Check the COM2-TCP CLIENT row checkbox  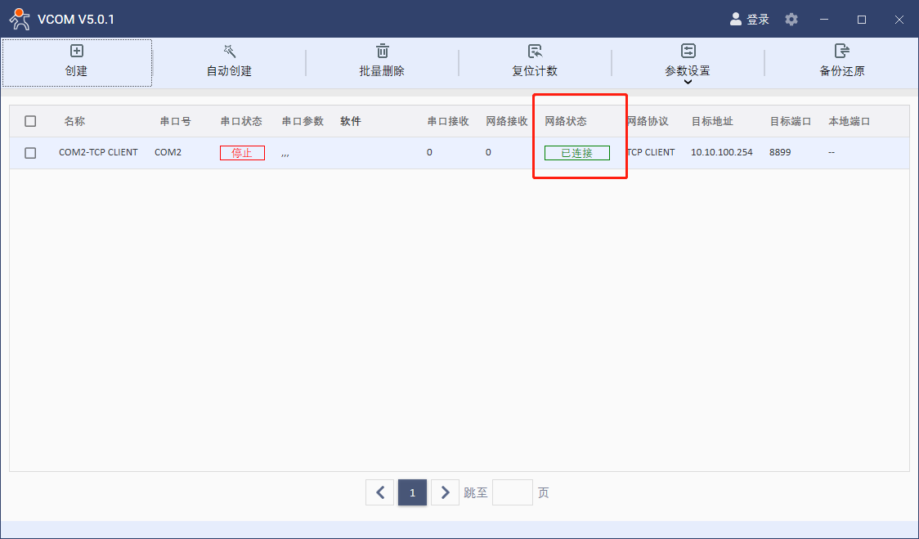[x=30, y=153]
